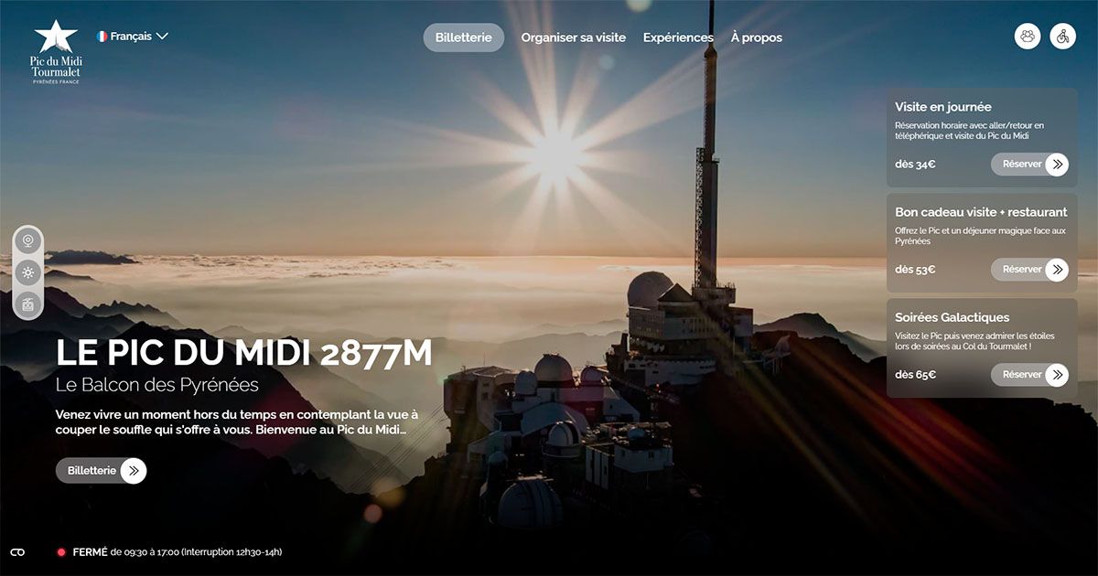Click the French flag icon
Image resolution: width=1098 pixels, height=576 pixels.
pos(102,37)
